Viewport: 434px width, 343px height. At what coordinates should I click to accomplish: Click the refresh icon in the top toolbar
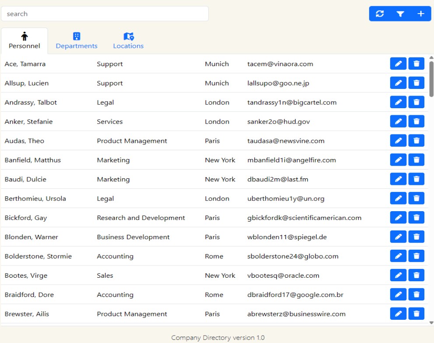380,14
